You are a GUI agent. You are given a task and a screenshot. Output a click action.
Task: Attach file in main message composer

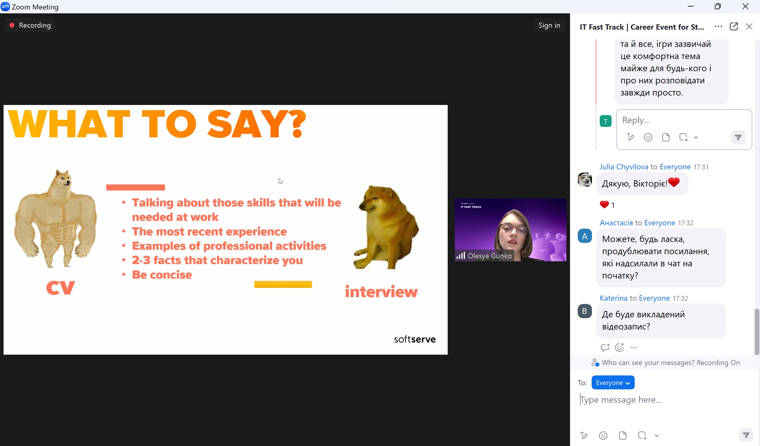pyautogui.click(x=623, y=435)
